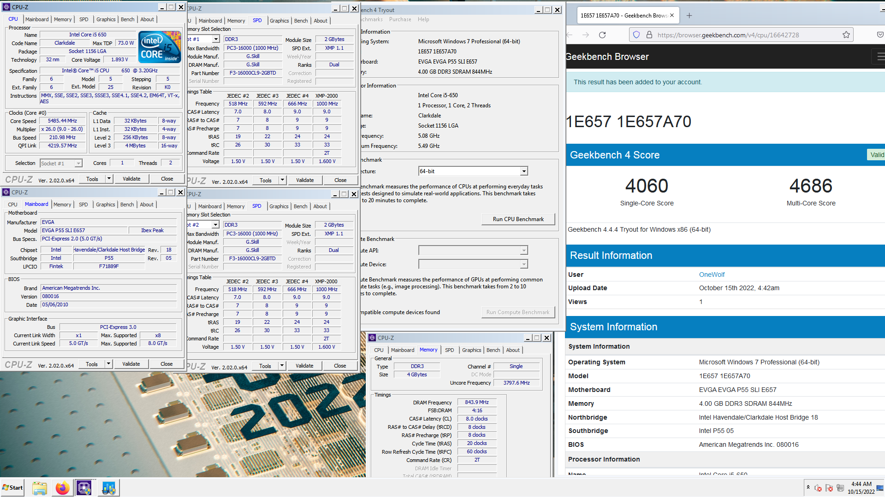Click Validate in slot #2 SPD window
885x497 pixels.
(x=304, y=366)
